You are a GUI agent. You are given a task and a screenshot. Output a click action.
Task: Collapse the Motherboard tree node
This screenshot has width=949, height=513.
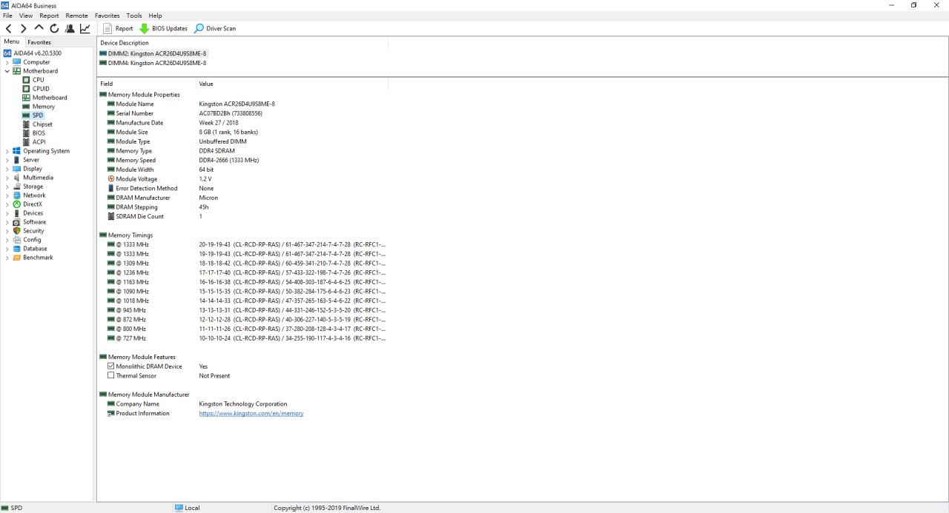click(x=7, y=71)
